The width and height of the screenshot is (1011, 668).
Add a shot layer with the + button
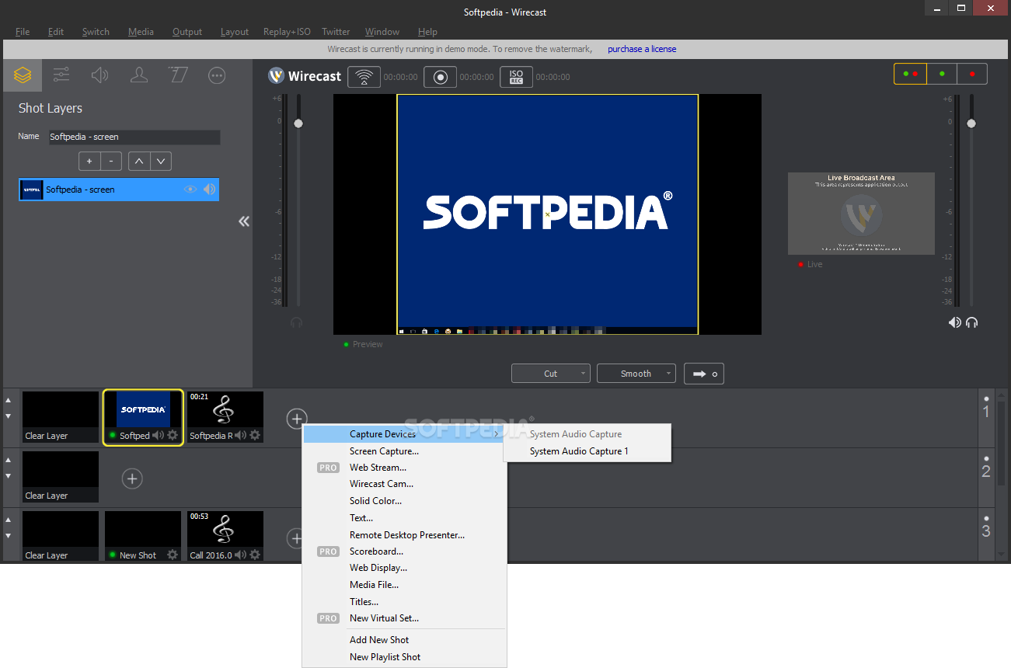click(89, 162)
